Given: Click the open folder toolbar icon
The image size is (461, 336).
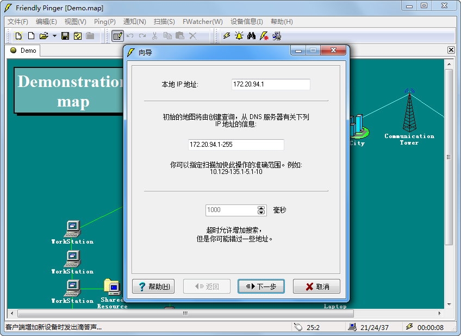Looking at the screenshot, I should coord(44,36).
